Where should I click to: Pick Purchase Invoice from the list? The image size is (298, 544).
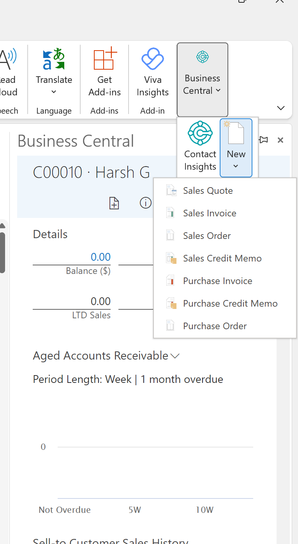217,281
